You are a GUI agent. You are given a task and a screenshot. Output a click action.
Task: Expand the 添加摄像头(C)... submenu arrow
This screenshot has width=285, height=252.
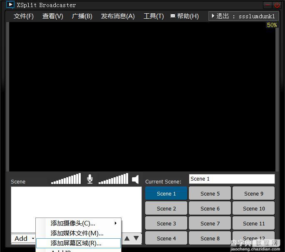pos(116,223)
